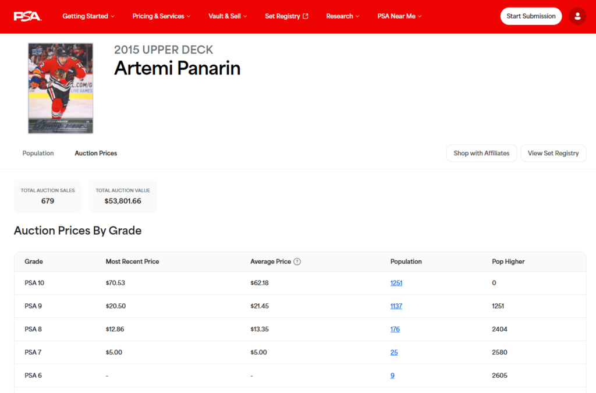Click PSA 7 population link 25
This screenshot has width=596, height=393.
point(394,353)
